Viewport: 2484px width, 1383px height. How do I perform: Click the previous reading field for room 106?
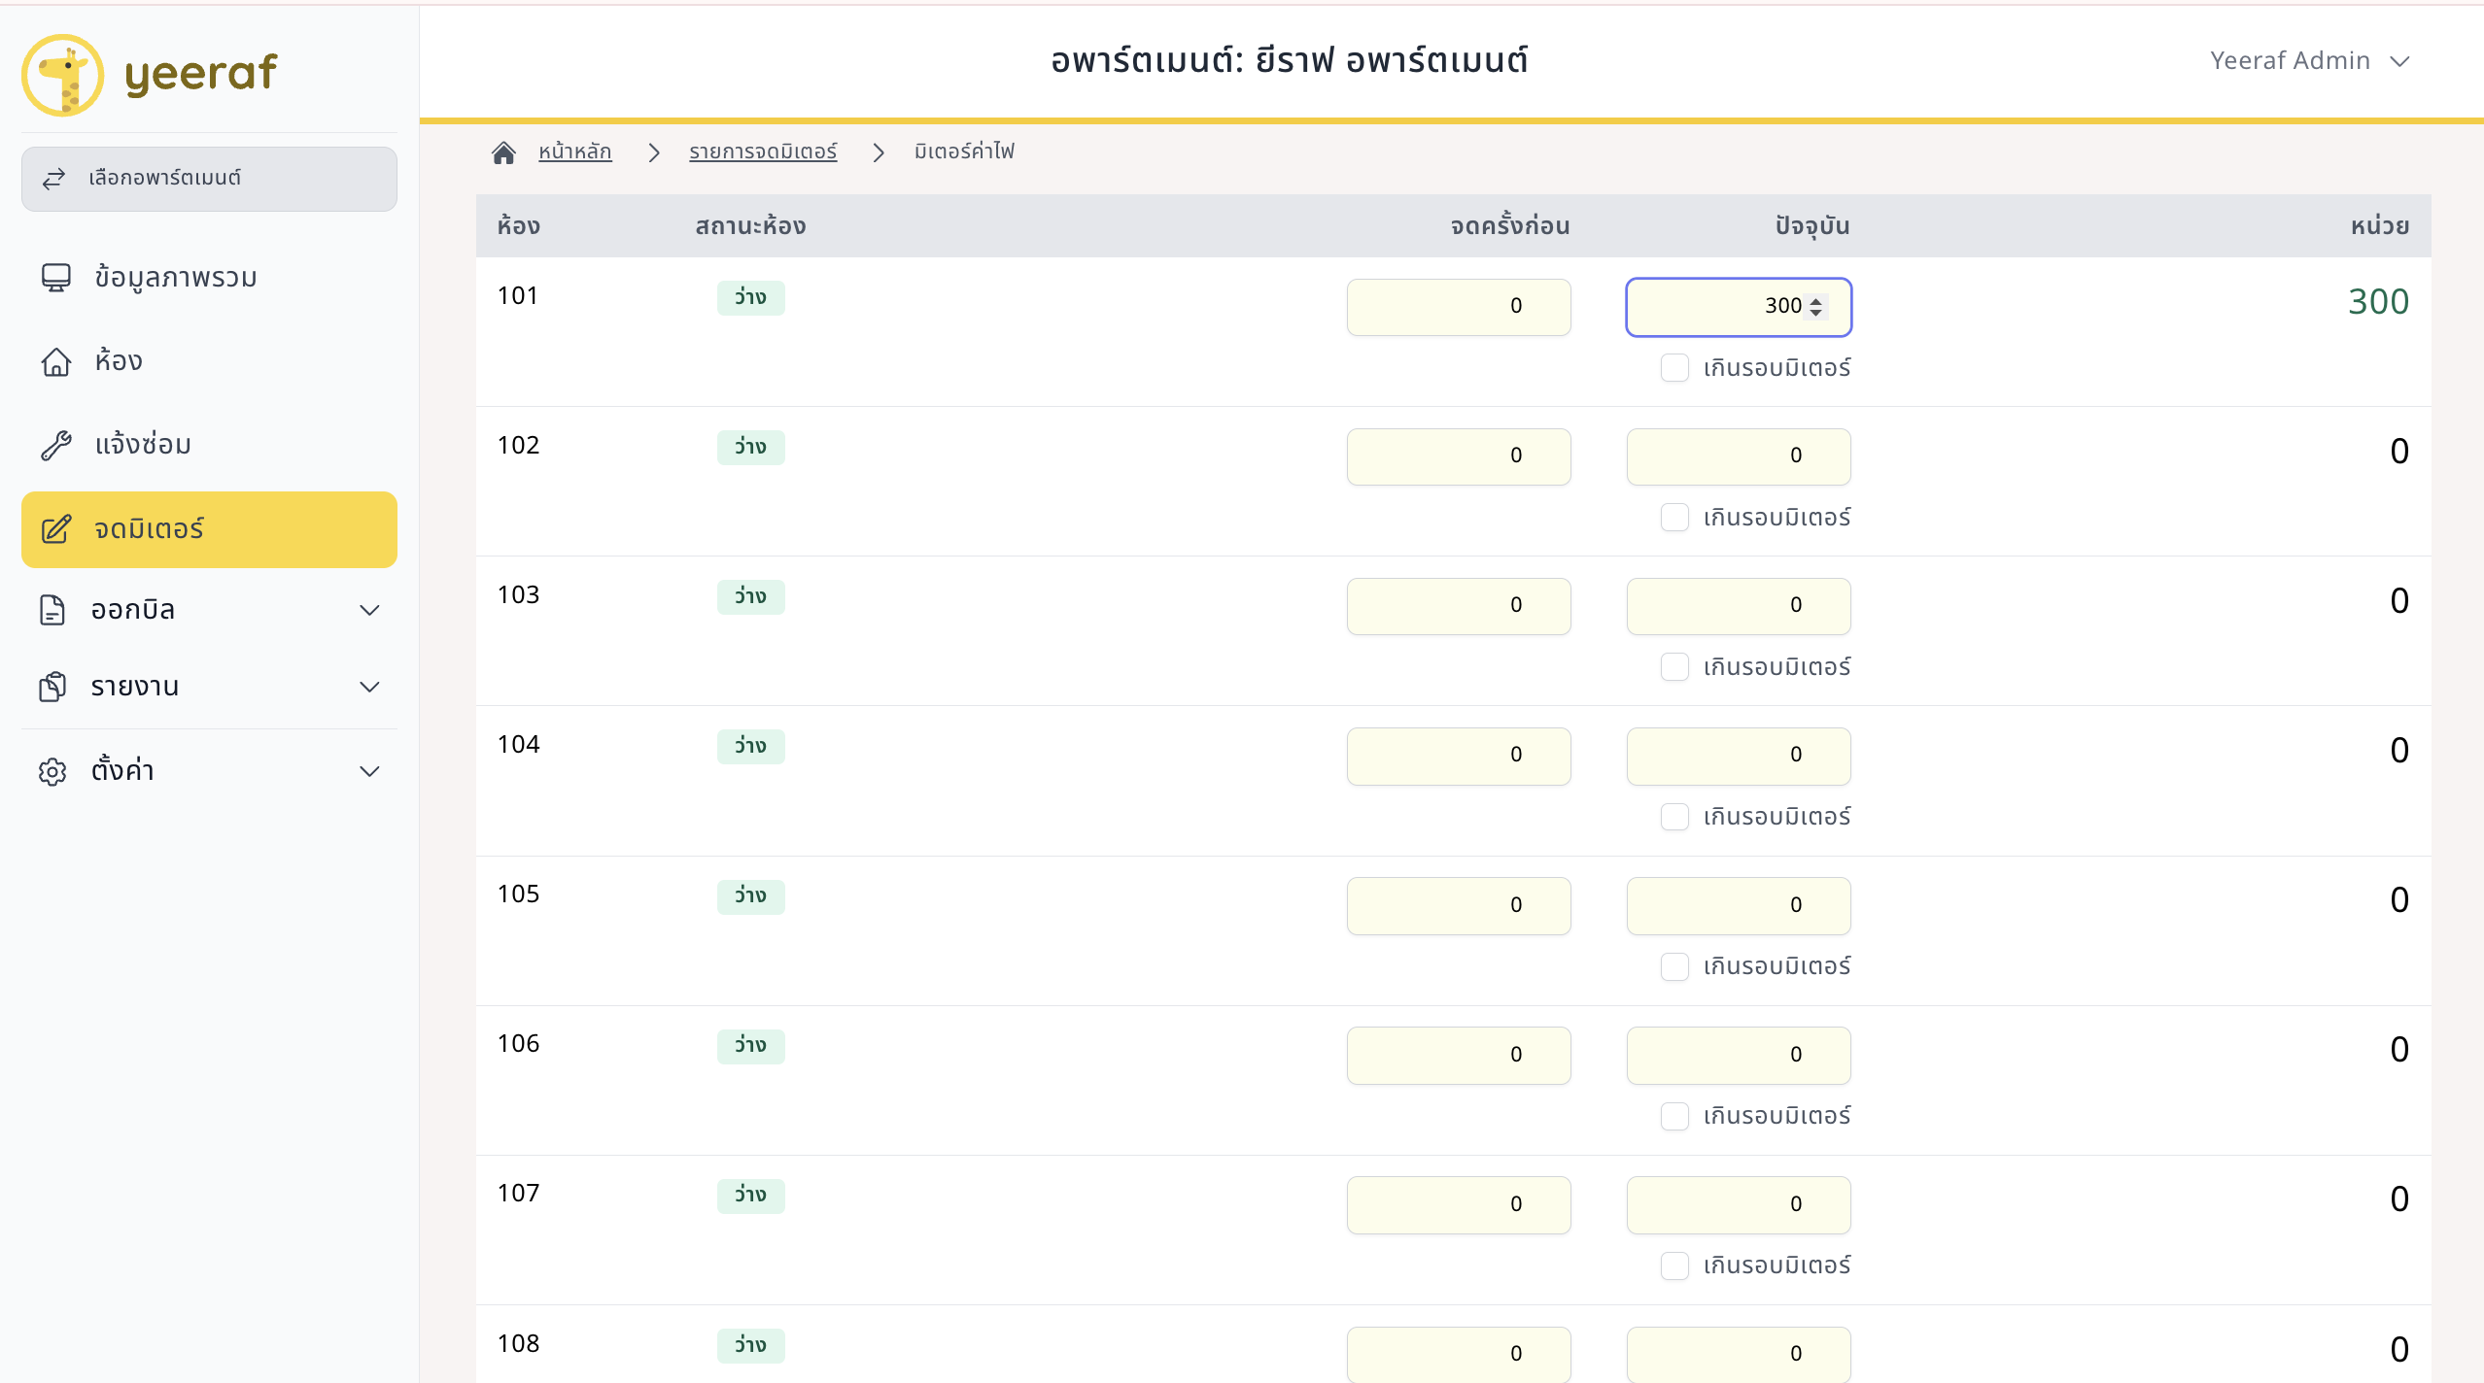1459,1055
